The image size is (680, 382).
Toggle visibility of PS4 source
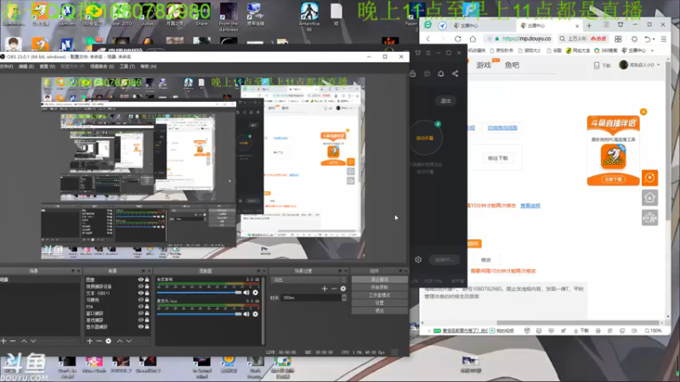point(140,306)
